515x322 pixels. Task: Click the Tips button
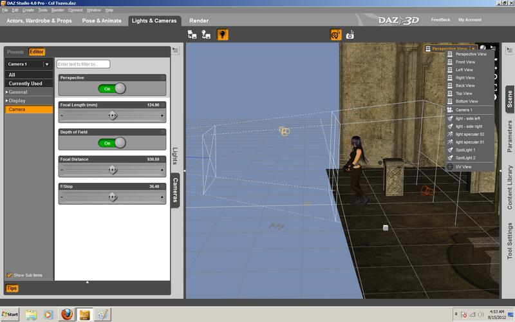12,288
